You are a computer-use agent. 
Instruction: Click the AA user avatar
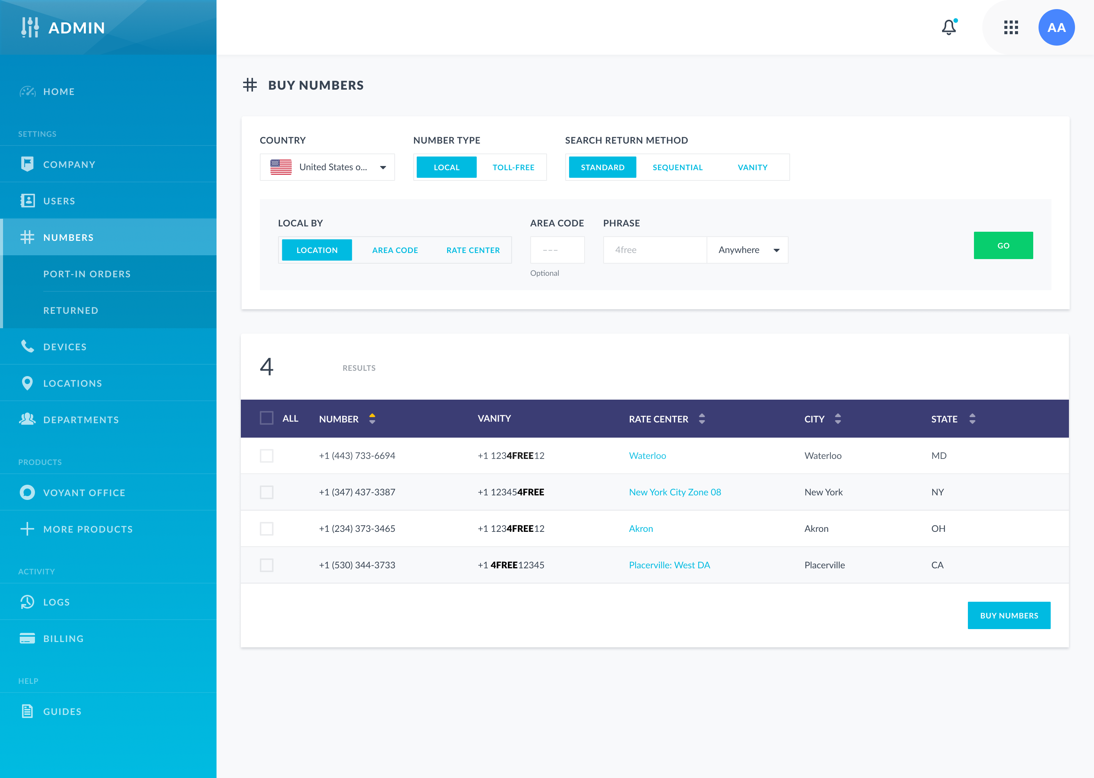[x=1056, y=27]
